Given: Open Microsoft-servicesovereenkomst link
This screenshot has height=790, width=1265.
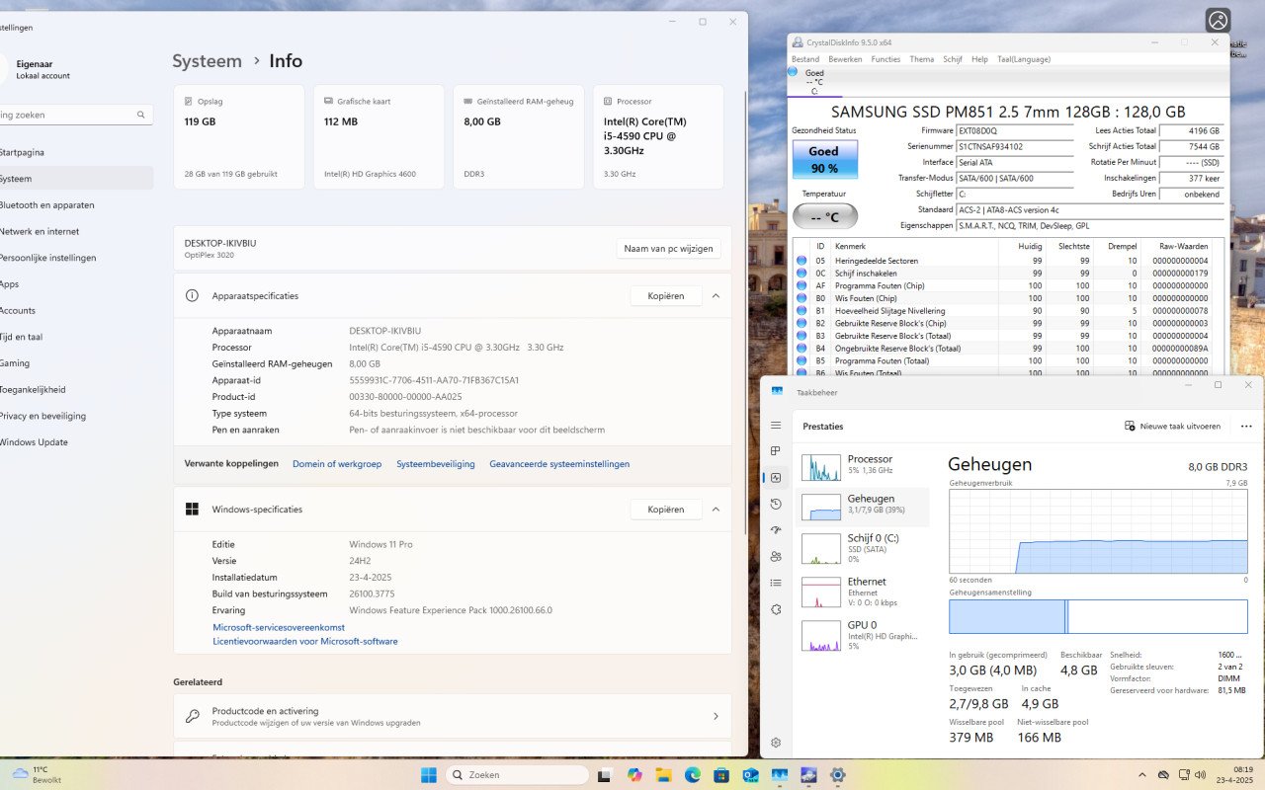Looking at the screenshot, I should [x=279, y=627].
